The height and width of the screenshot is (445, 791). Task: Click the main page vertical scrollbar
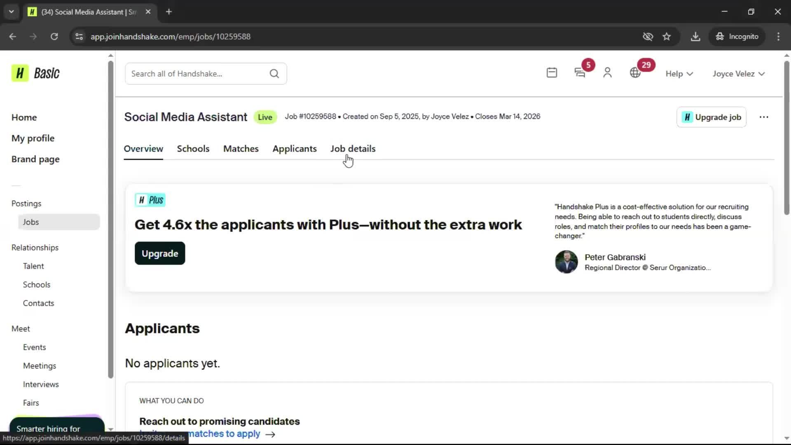pyautogui.click(x=786, y=138)
